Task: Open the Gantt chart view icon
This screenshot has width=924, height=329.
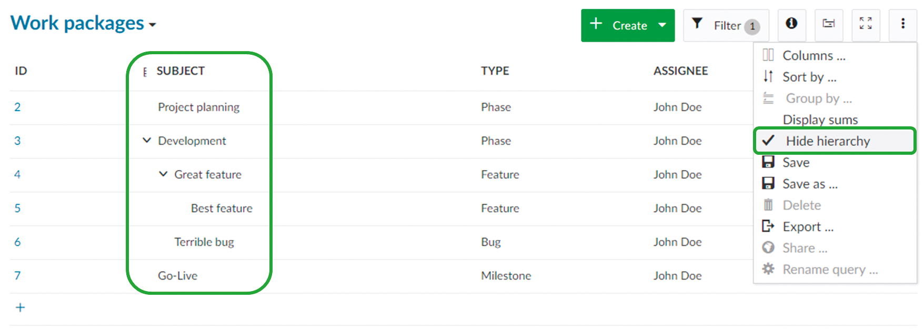Action: [829, 24]
